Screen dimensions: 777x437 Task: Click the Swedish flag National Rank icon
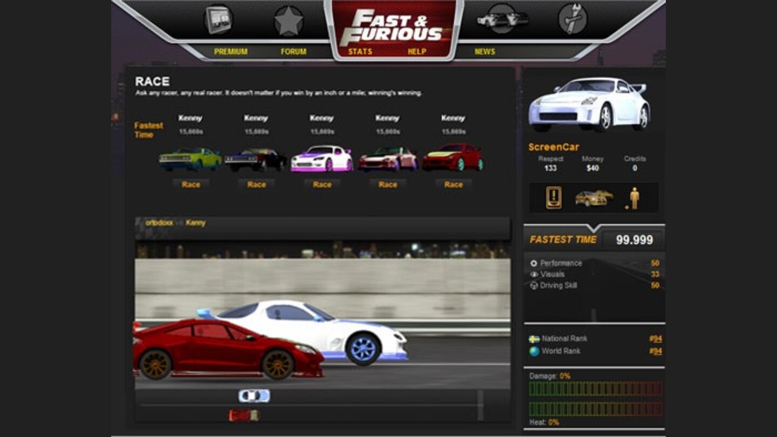[x=534, y=339]
